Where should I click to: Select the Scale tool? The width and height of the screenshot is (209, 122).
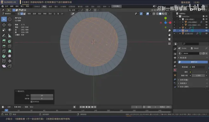pyautogui.click(x=4, y=30)
